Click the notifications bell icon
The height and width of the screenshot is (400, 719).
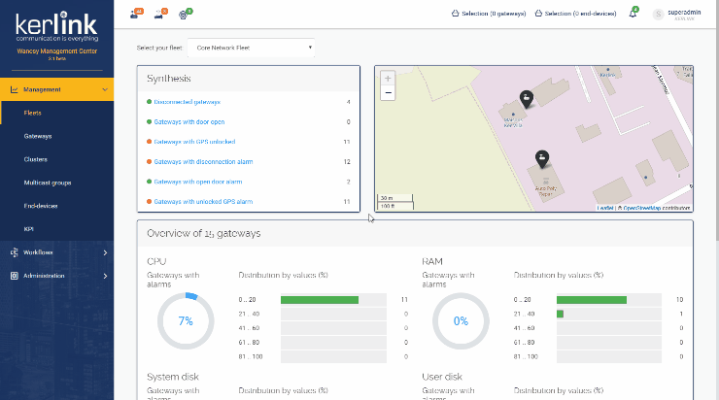pyautogui.click(x=633, y=14)
